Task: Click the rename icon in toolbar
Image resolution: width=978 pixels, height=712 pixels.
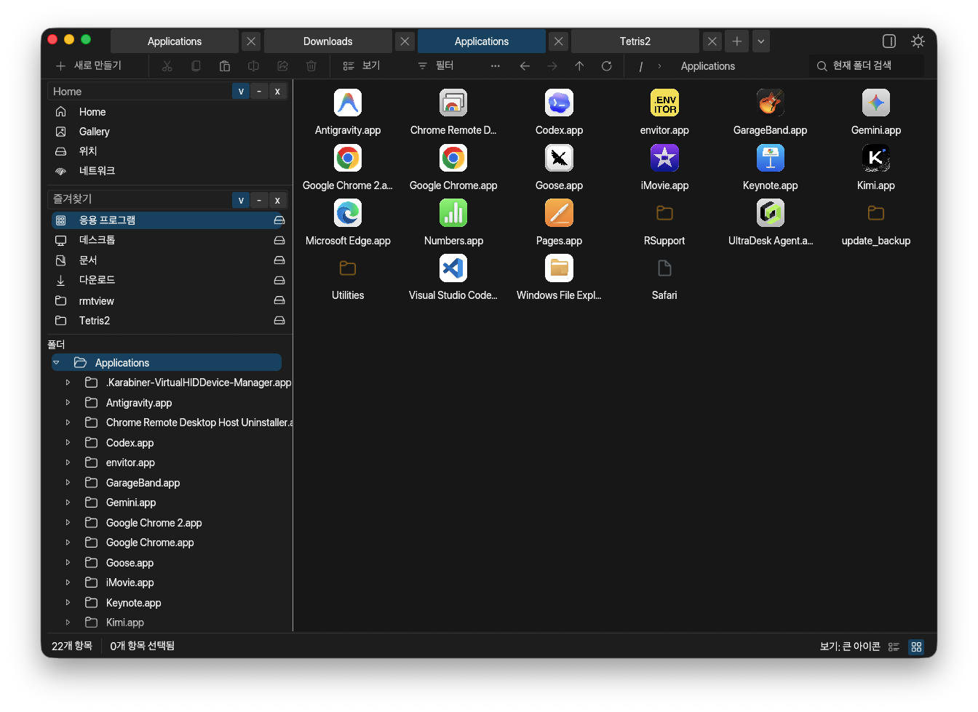Action: tap(253, 66)
